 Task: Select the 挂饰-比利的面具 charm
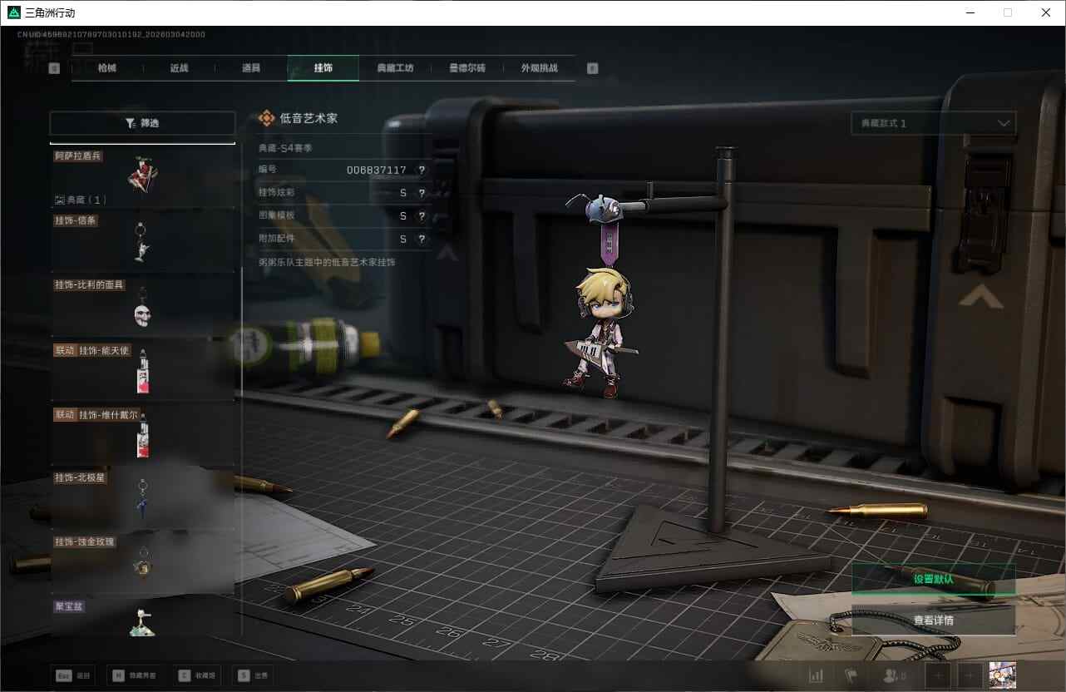click(x=142, y=305)
